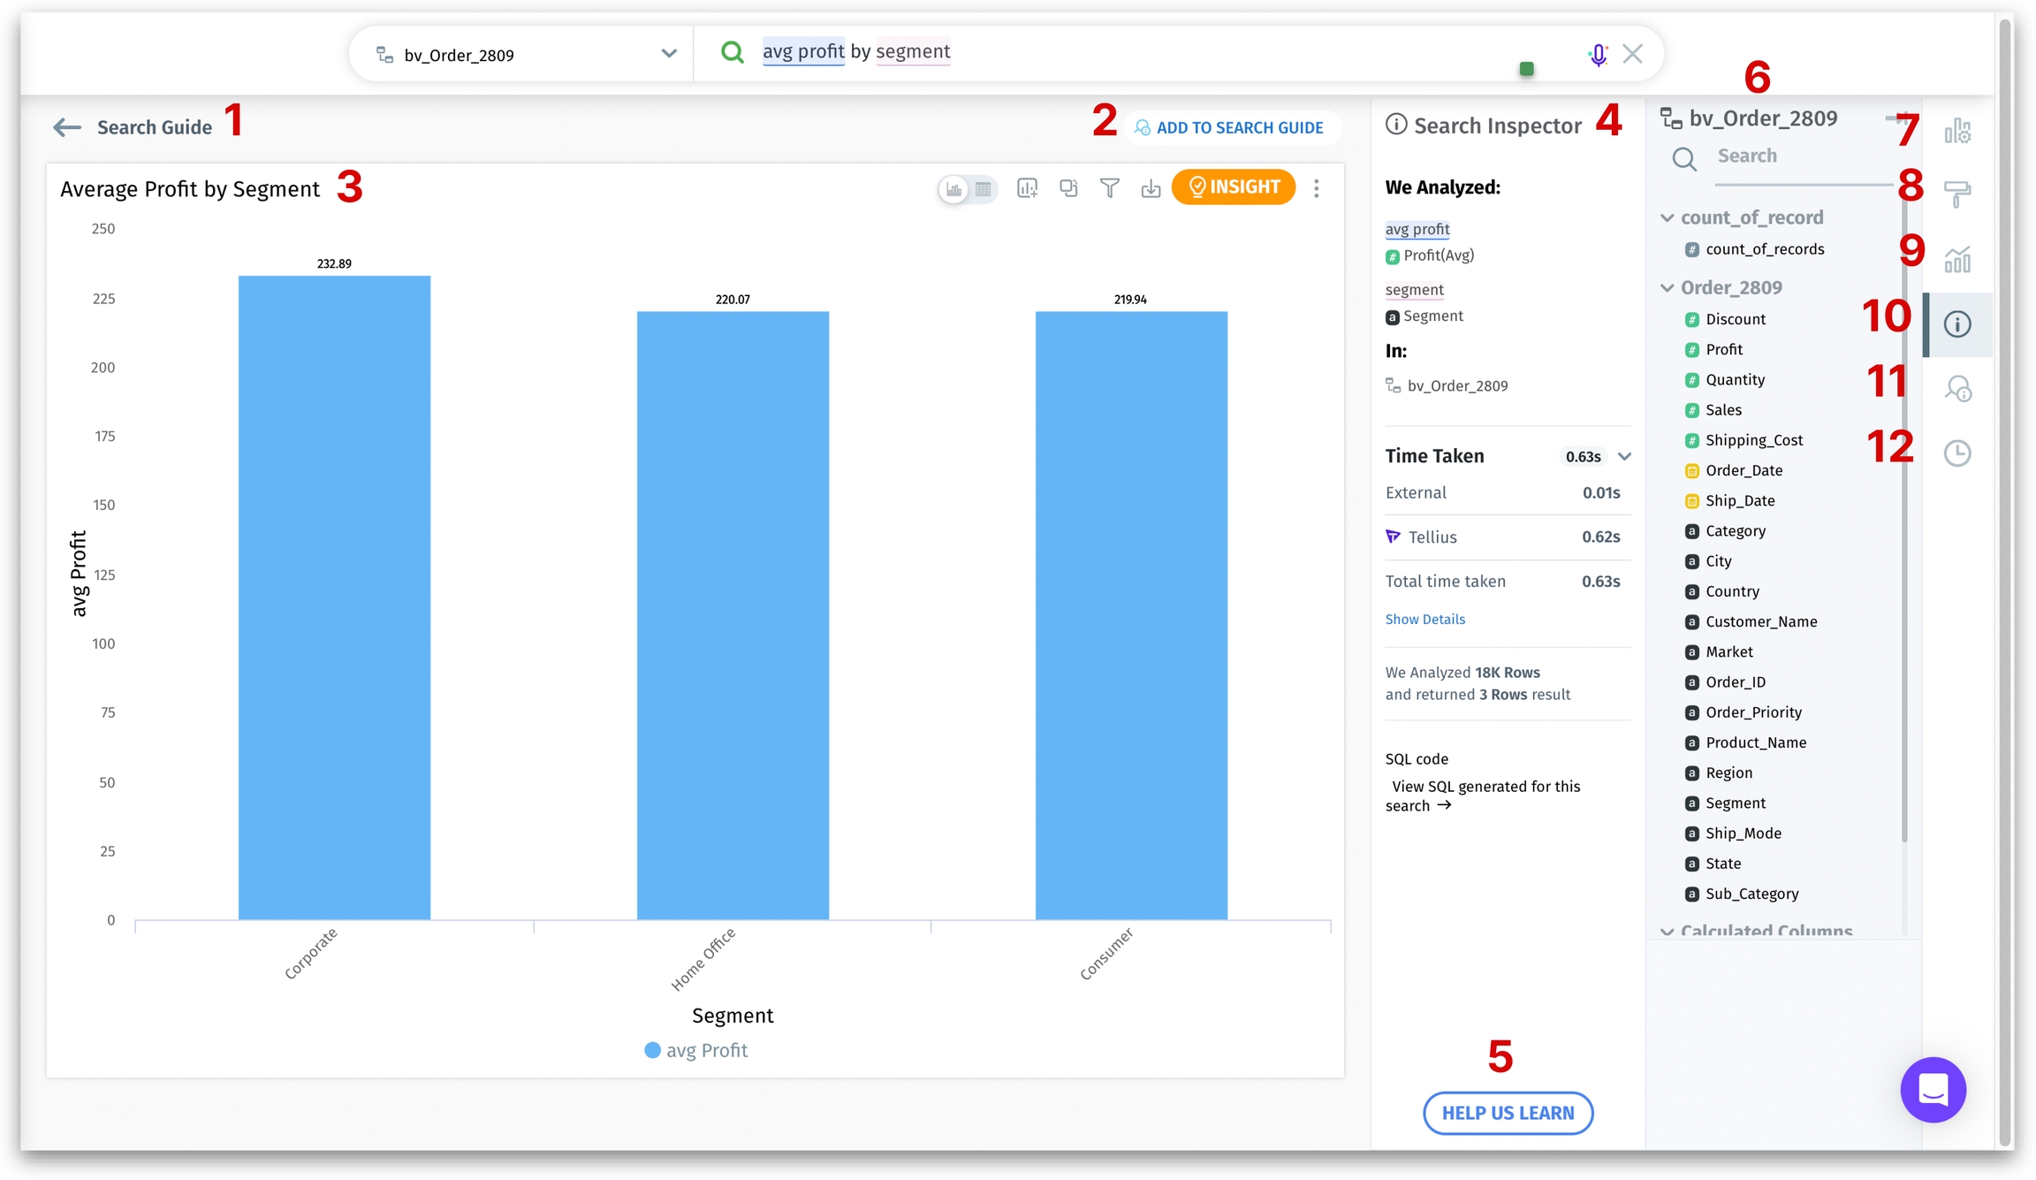The height and width of the screenshot is (1180, 2036).
Task: Collapse the Order_2809 column group
Action: coord(1668,287)
